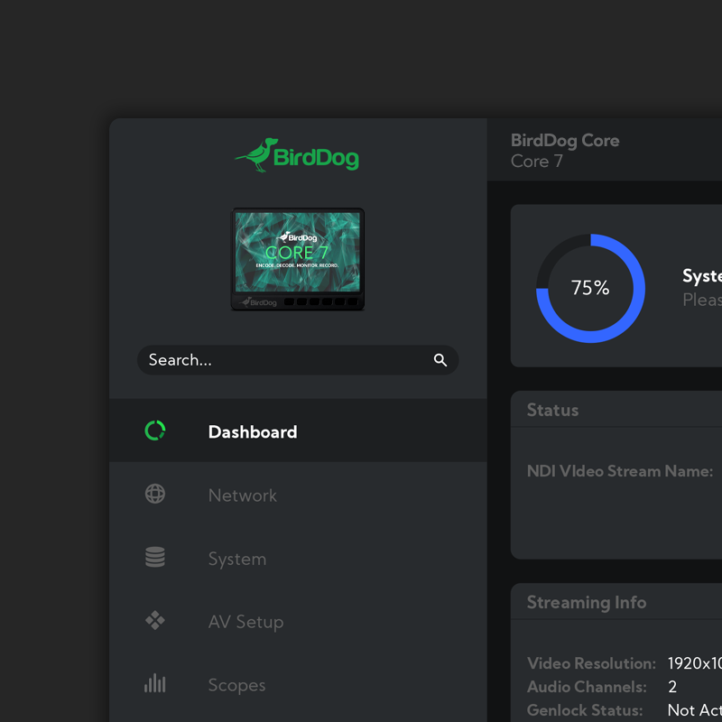Viewport: 722px width, 722px height.
Task: Click the Genlock Status label
Action: pyautogui.click(x=585, y=710)
